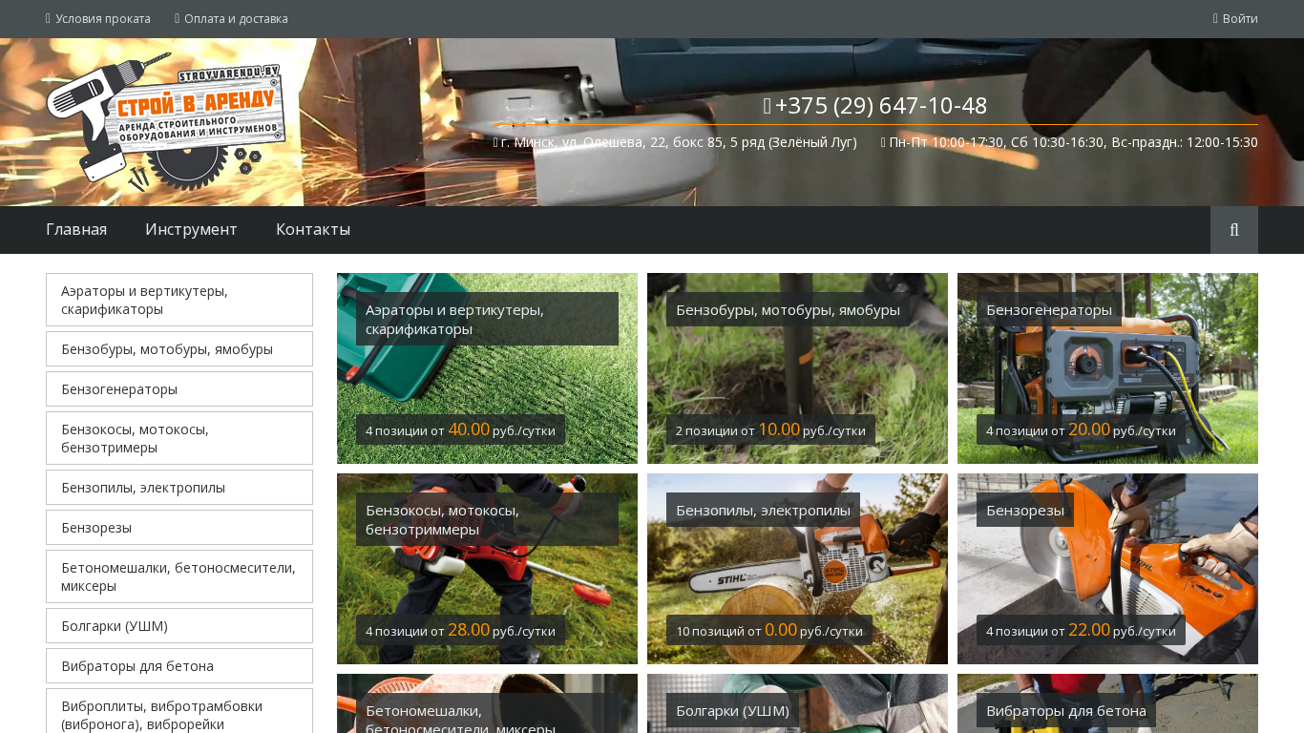The width and height of the screenshot is (1304, 733).
Task: Click the working hours text Пн-Пт 10:00-17:30
Action: pos(1069,142)
